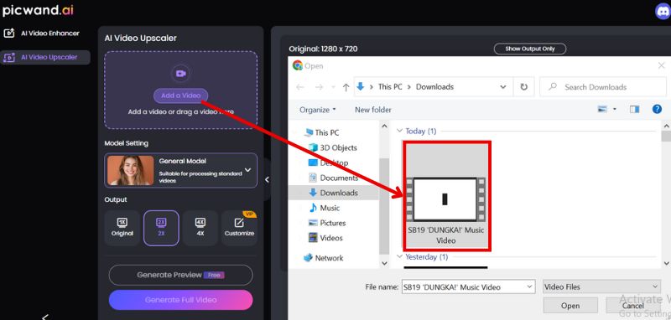Open the File name dropdown arrow

pyautogui.click(x=530, y=286)
